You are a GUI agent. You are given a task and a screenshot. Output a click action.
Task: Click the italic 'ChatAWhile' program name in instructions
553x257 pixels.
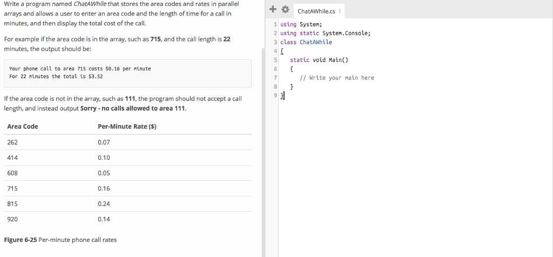coord(91,4)
